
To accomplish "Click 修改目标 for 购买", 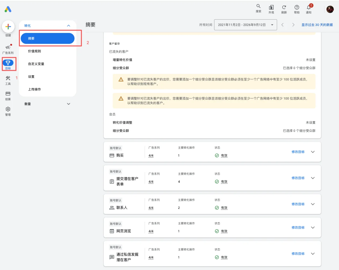I will point(298,152).
